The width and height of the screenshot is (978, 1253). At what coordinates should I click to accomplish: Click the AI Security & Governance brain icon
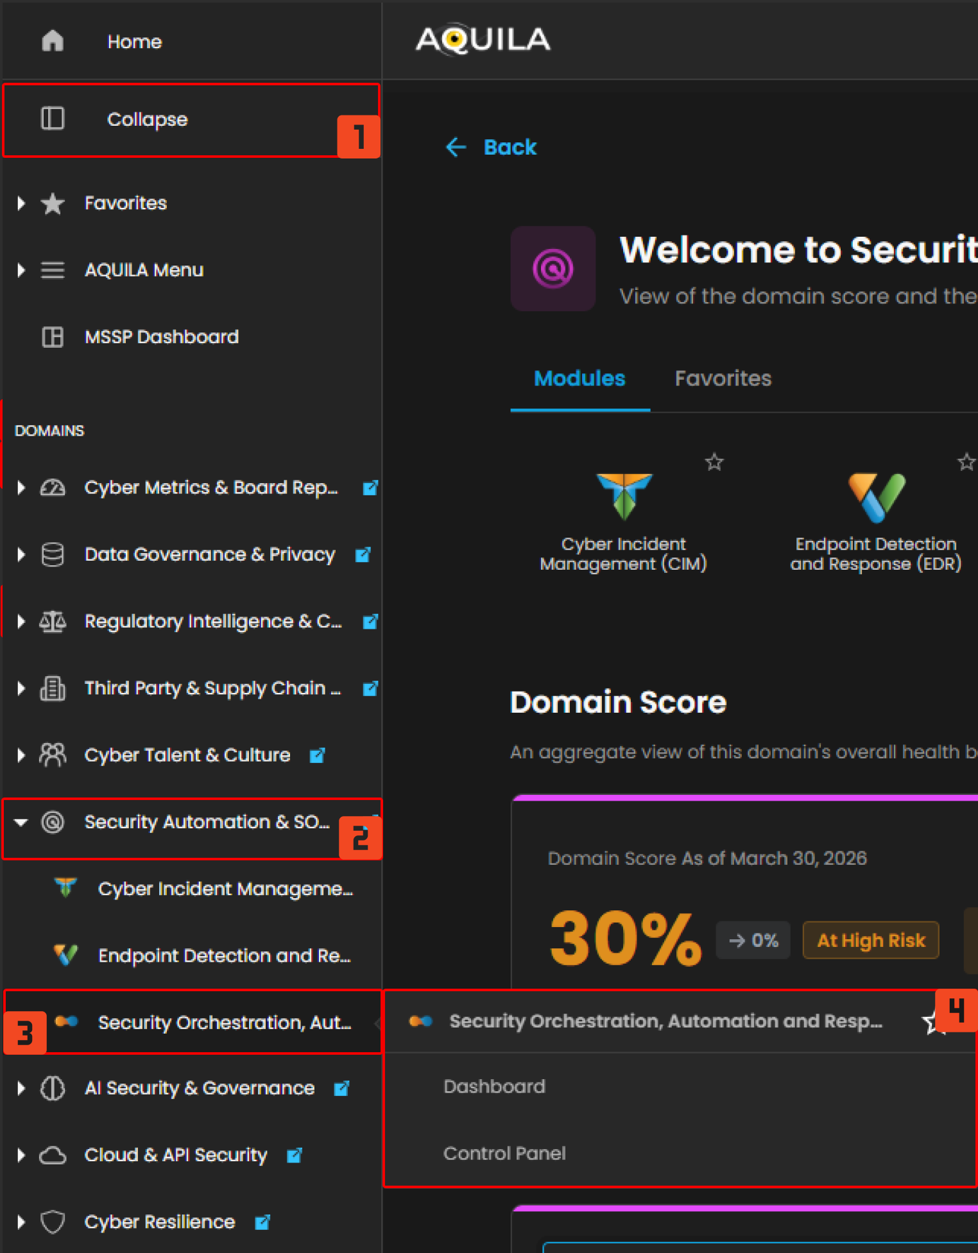(x=53, y=1088)
